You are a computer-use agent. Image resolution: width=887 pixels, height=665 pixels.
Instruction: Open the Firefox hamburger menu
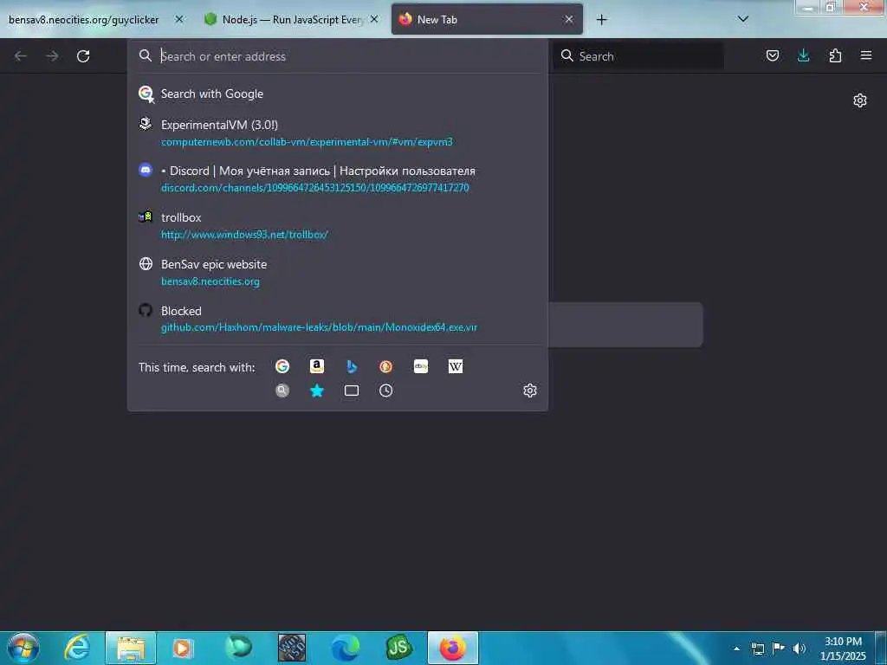point(865,55)
